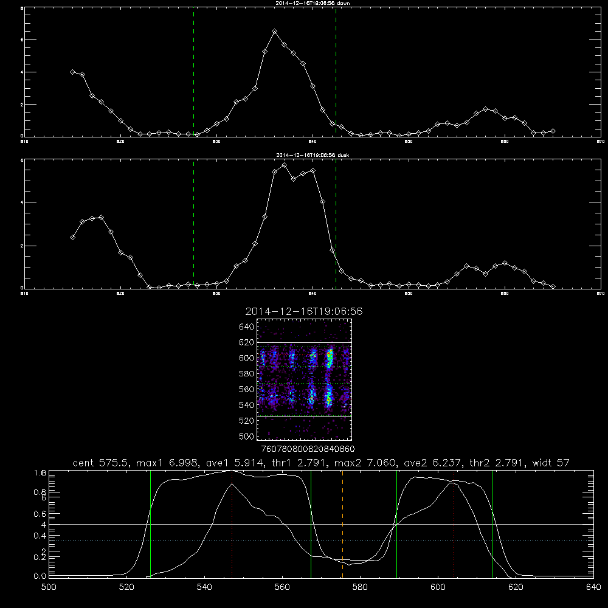608x608 pixels.
Task: Select the 'ave1 5.914' value
Action: (x=235, y=463)
